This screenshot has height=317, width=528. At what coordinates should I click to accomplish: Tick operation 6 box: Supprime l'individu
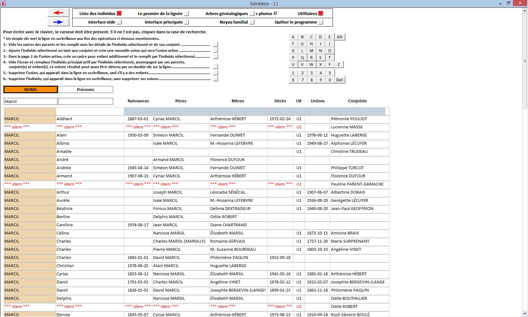216,79
